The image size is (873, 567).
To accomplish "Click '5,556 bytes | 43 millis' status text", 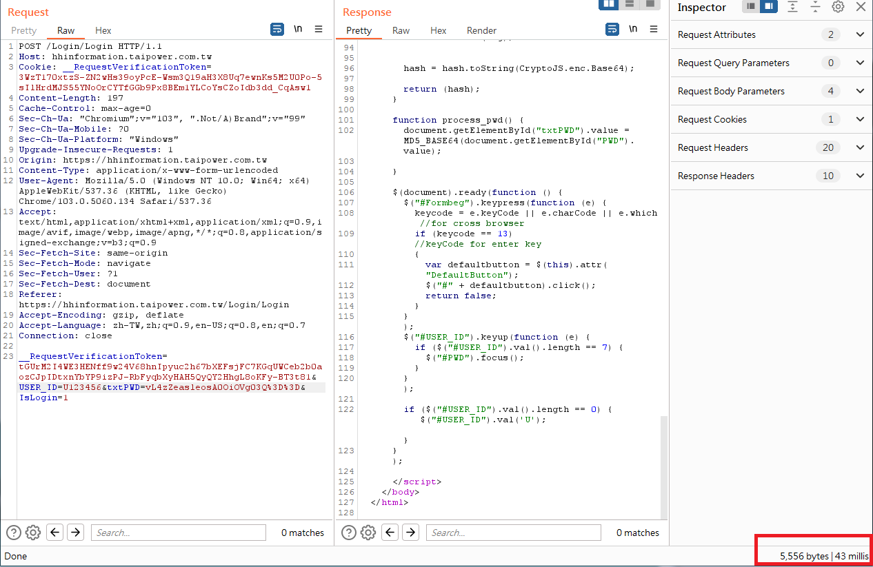I will 825,556.
